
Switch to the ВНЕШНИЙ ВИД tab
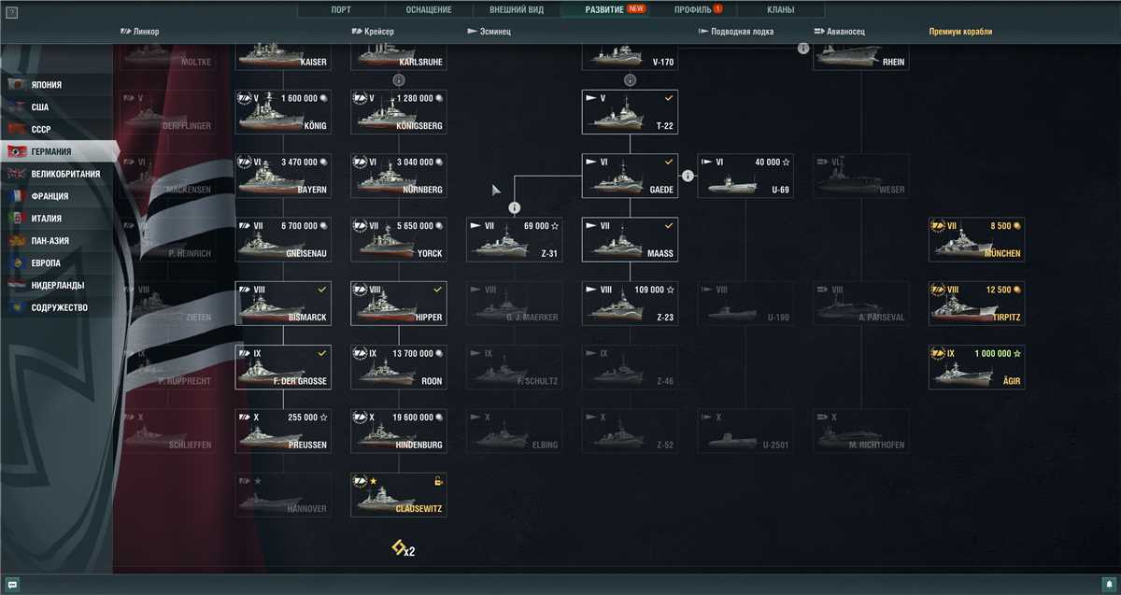517,9
